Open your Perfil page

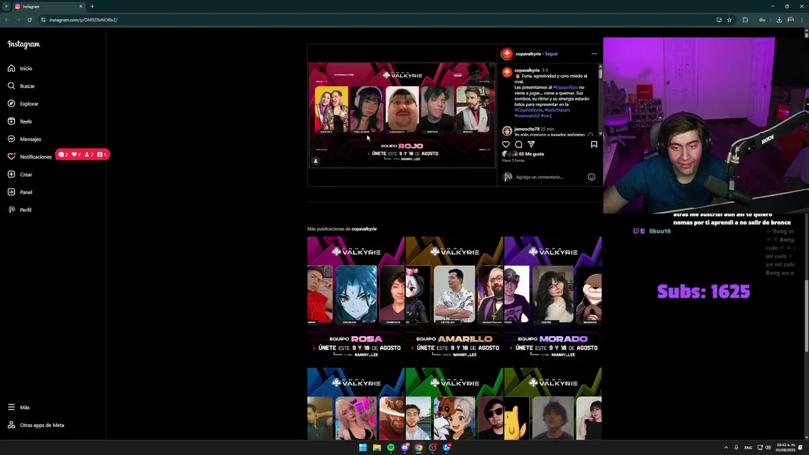[x=20, y=210]
